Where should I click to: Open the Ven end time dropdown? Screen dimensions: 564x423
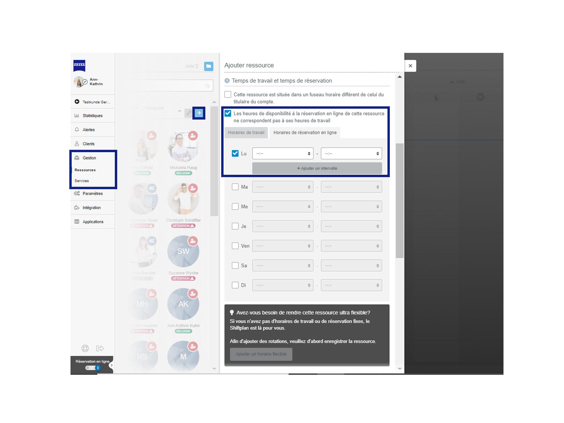coord(351,246)
